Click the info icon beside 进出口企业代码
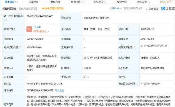Screen dimensions: 175x107 (137, 84)
